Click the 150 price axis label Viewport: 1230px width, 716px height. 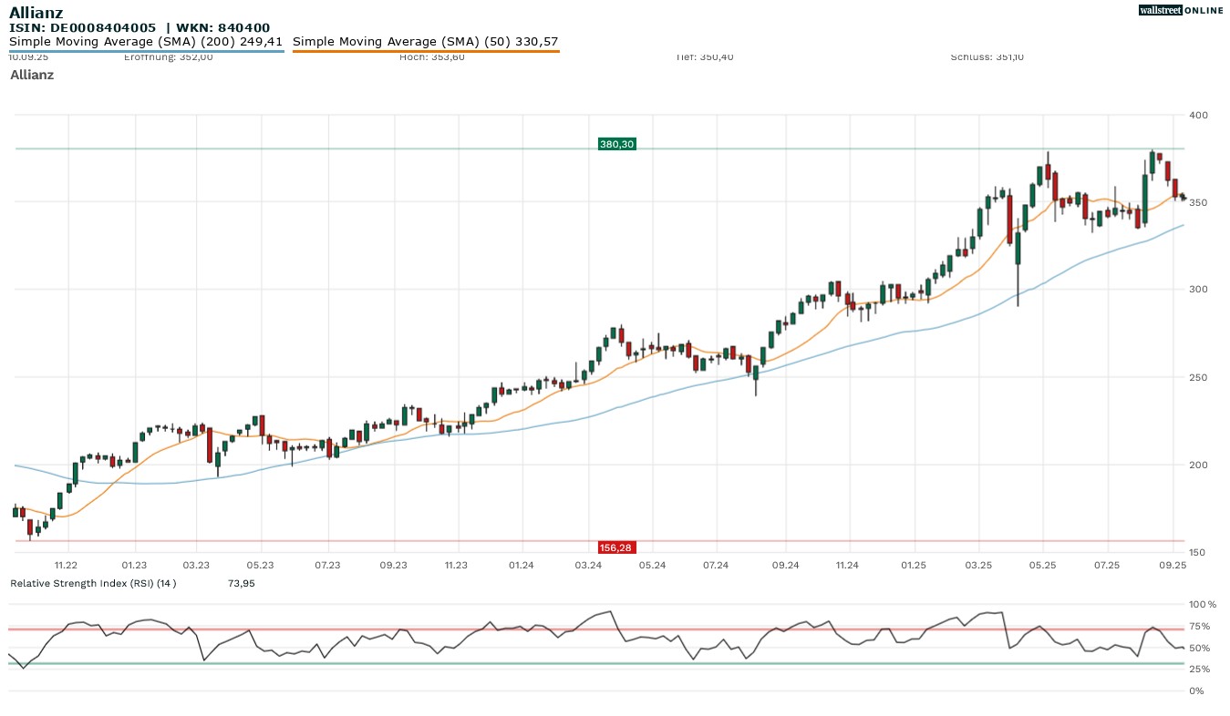click(x=1198, y=553)
